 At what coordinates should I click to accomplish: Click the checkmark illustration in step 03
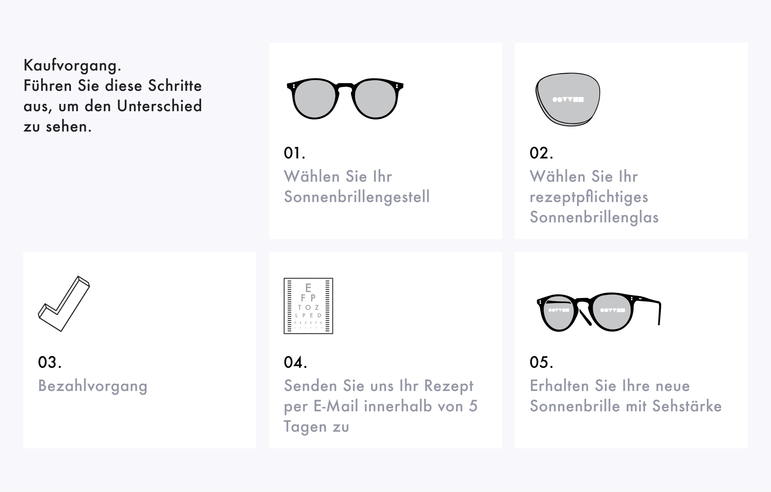click(x=64, y=304)
